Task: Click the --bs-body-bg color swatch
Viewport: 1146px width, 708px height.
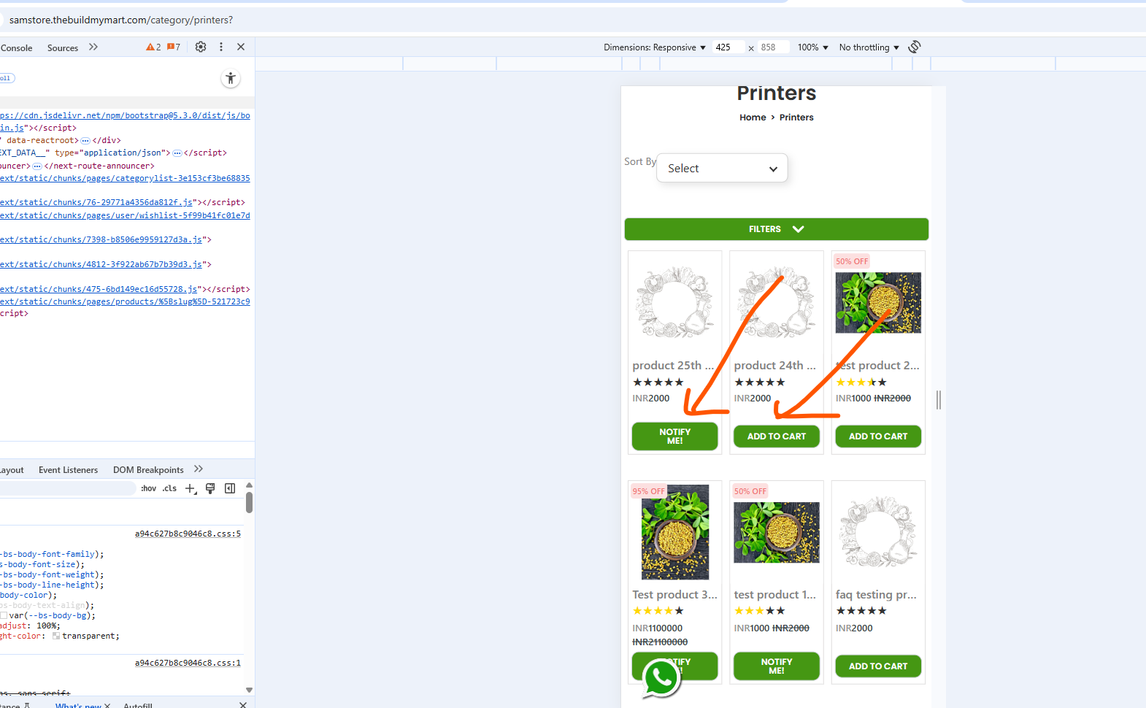Action: click(x=4, y=615)
